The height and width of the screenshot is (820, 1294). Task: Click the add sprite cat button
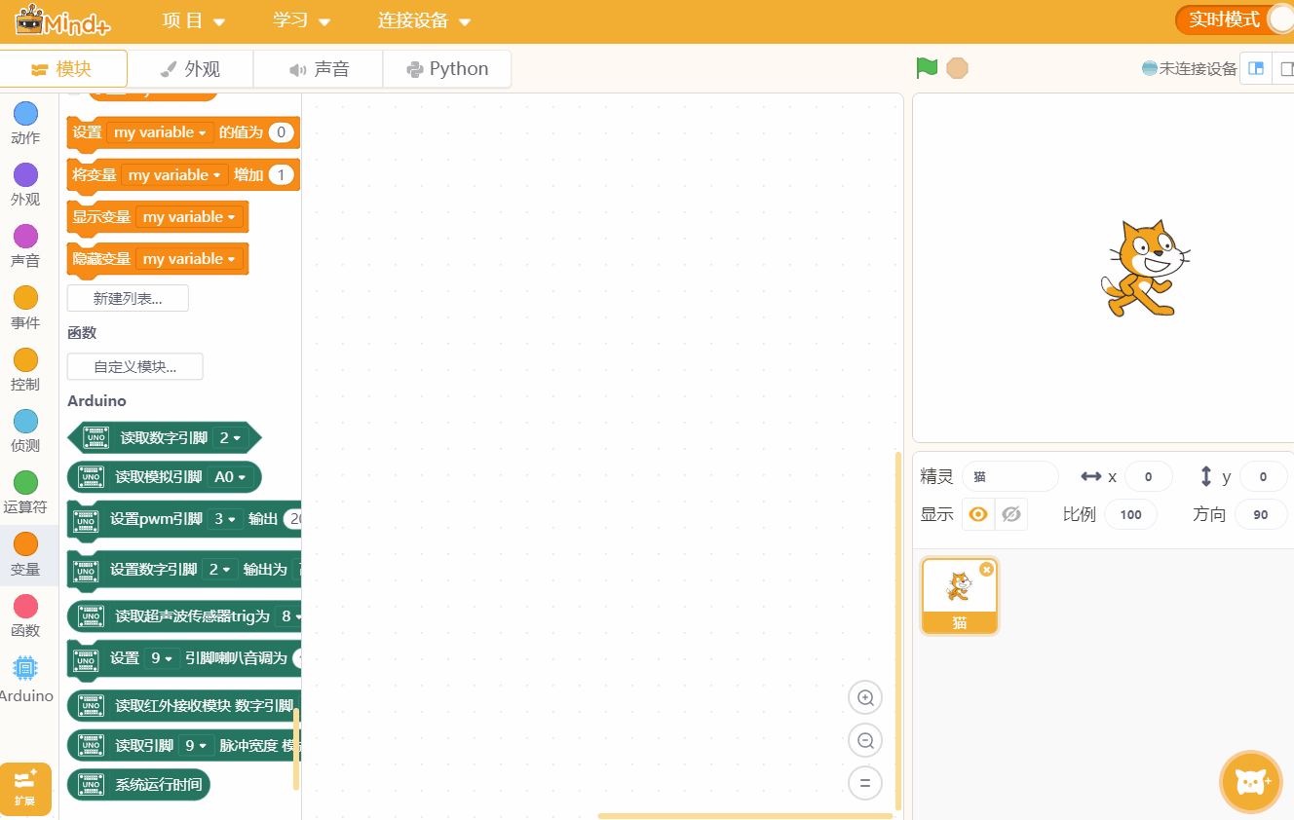[1251, 782]
